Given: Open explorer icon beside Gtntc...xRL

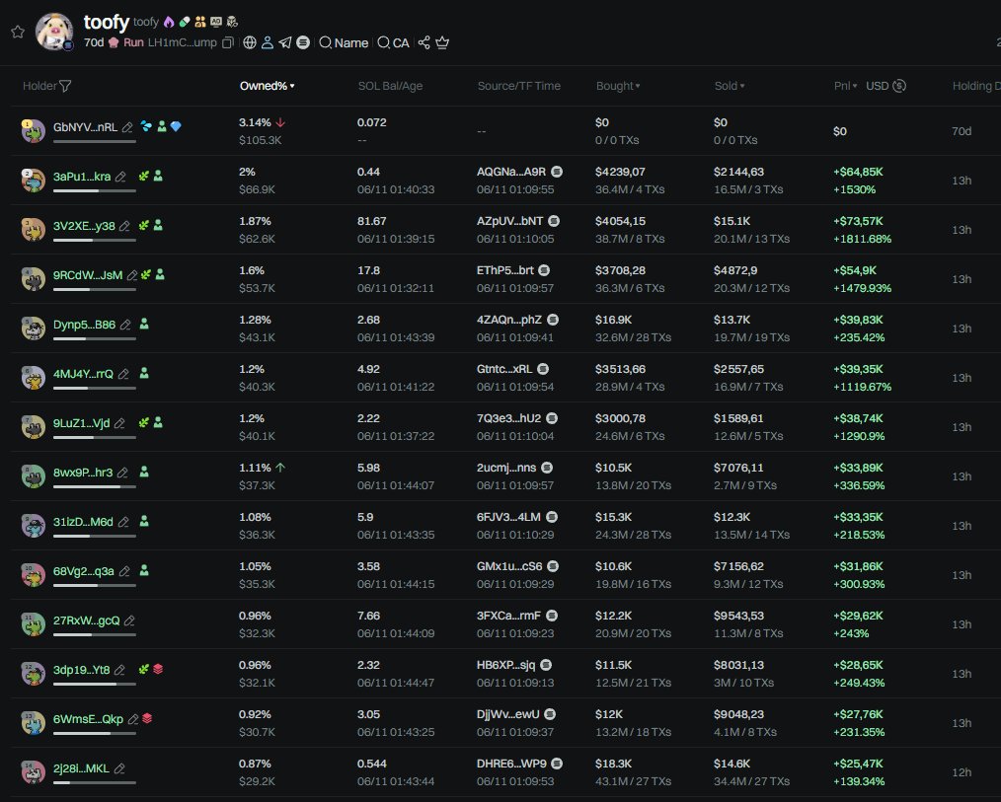Looking at the screenshot, I should tap(543, 369).
